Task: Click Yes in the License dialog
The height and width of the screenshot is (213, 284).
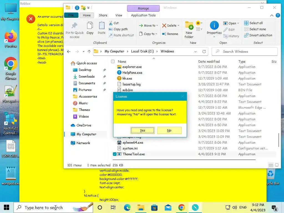Action: 143,130
